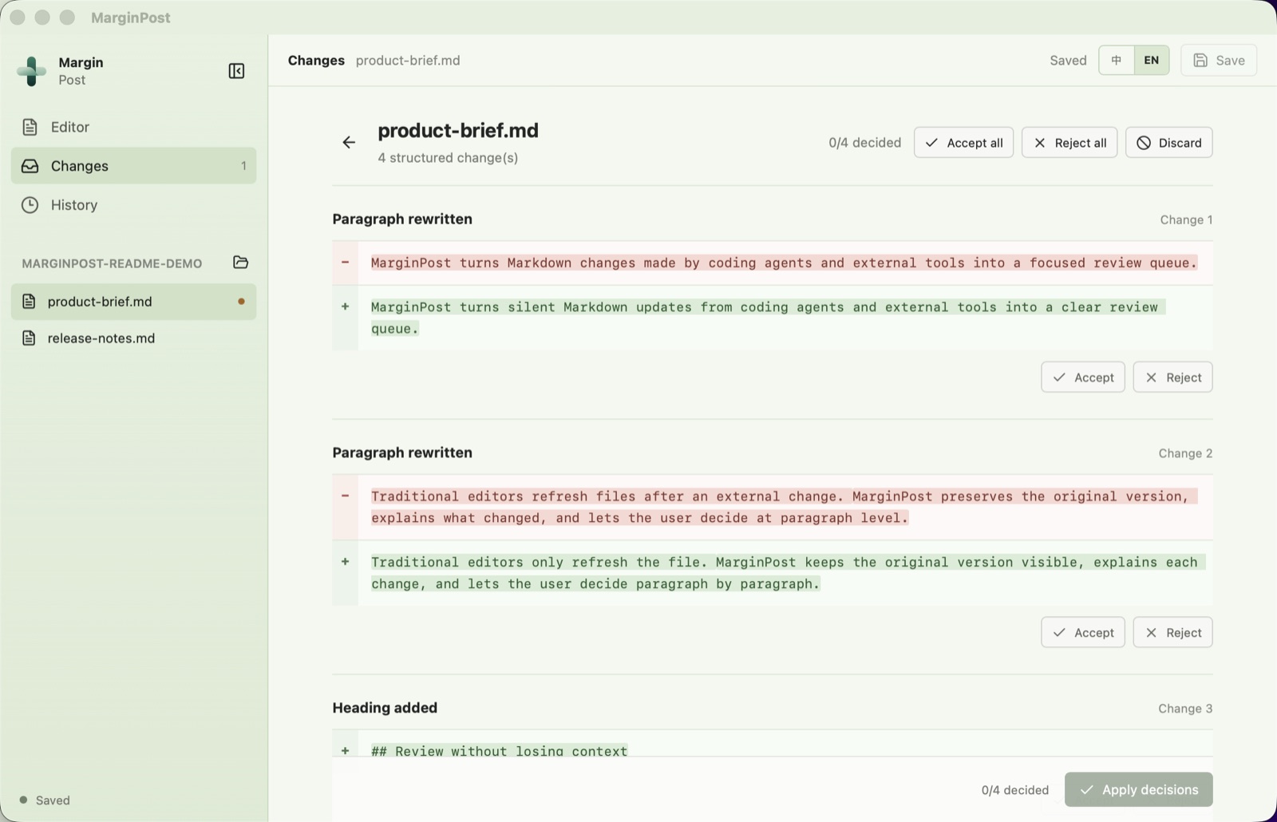Viewport: 1277px width, 822px height.
Task: Click the 'Saved' status at sidebar bottom
Action: pyautogui.click(x=53, y=800)
